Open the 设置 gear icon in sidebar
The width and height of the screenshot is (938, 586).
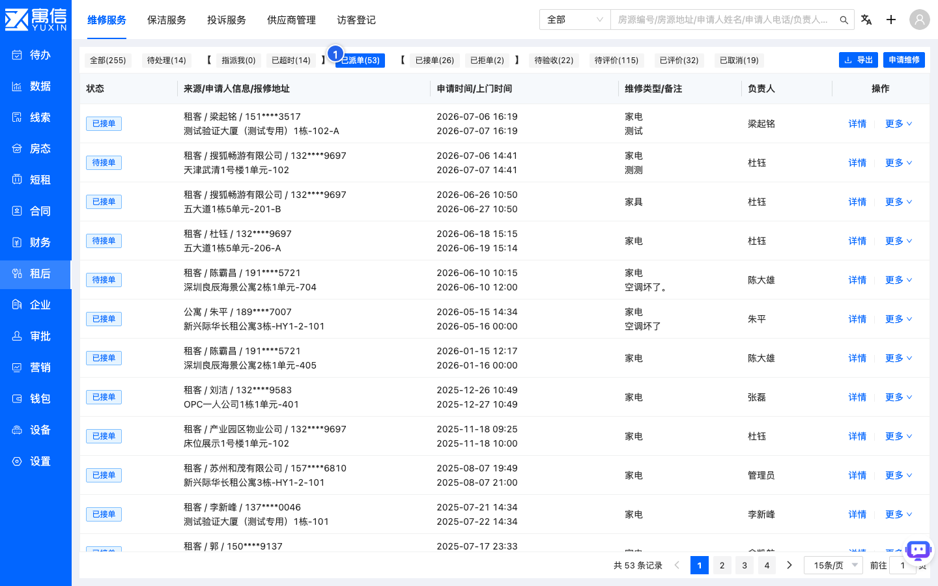pyautogui.click(x=17, y=461)
